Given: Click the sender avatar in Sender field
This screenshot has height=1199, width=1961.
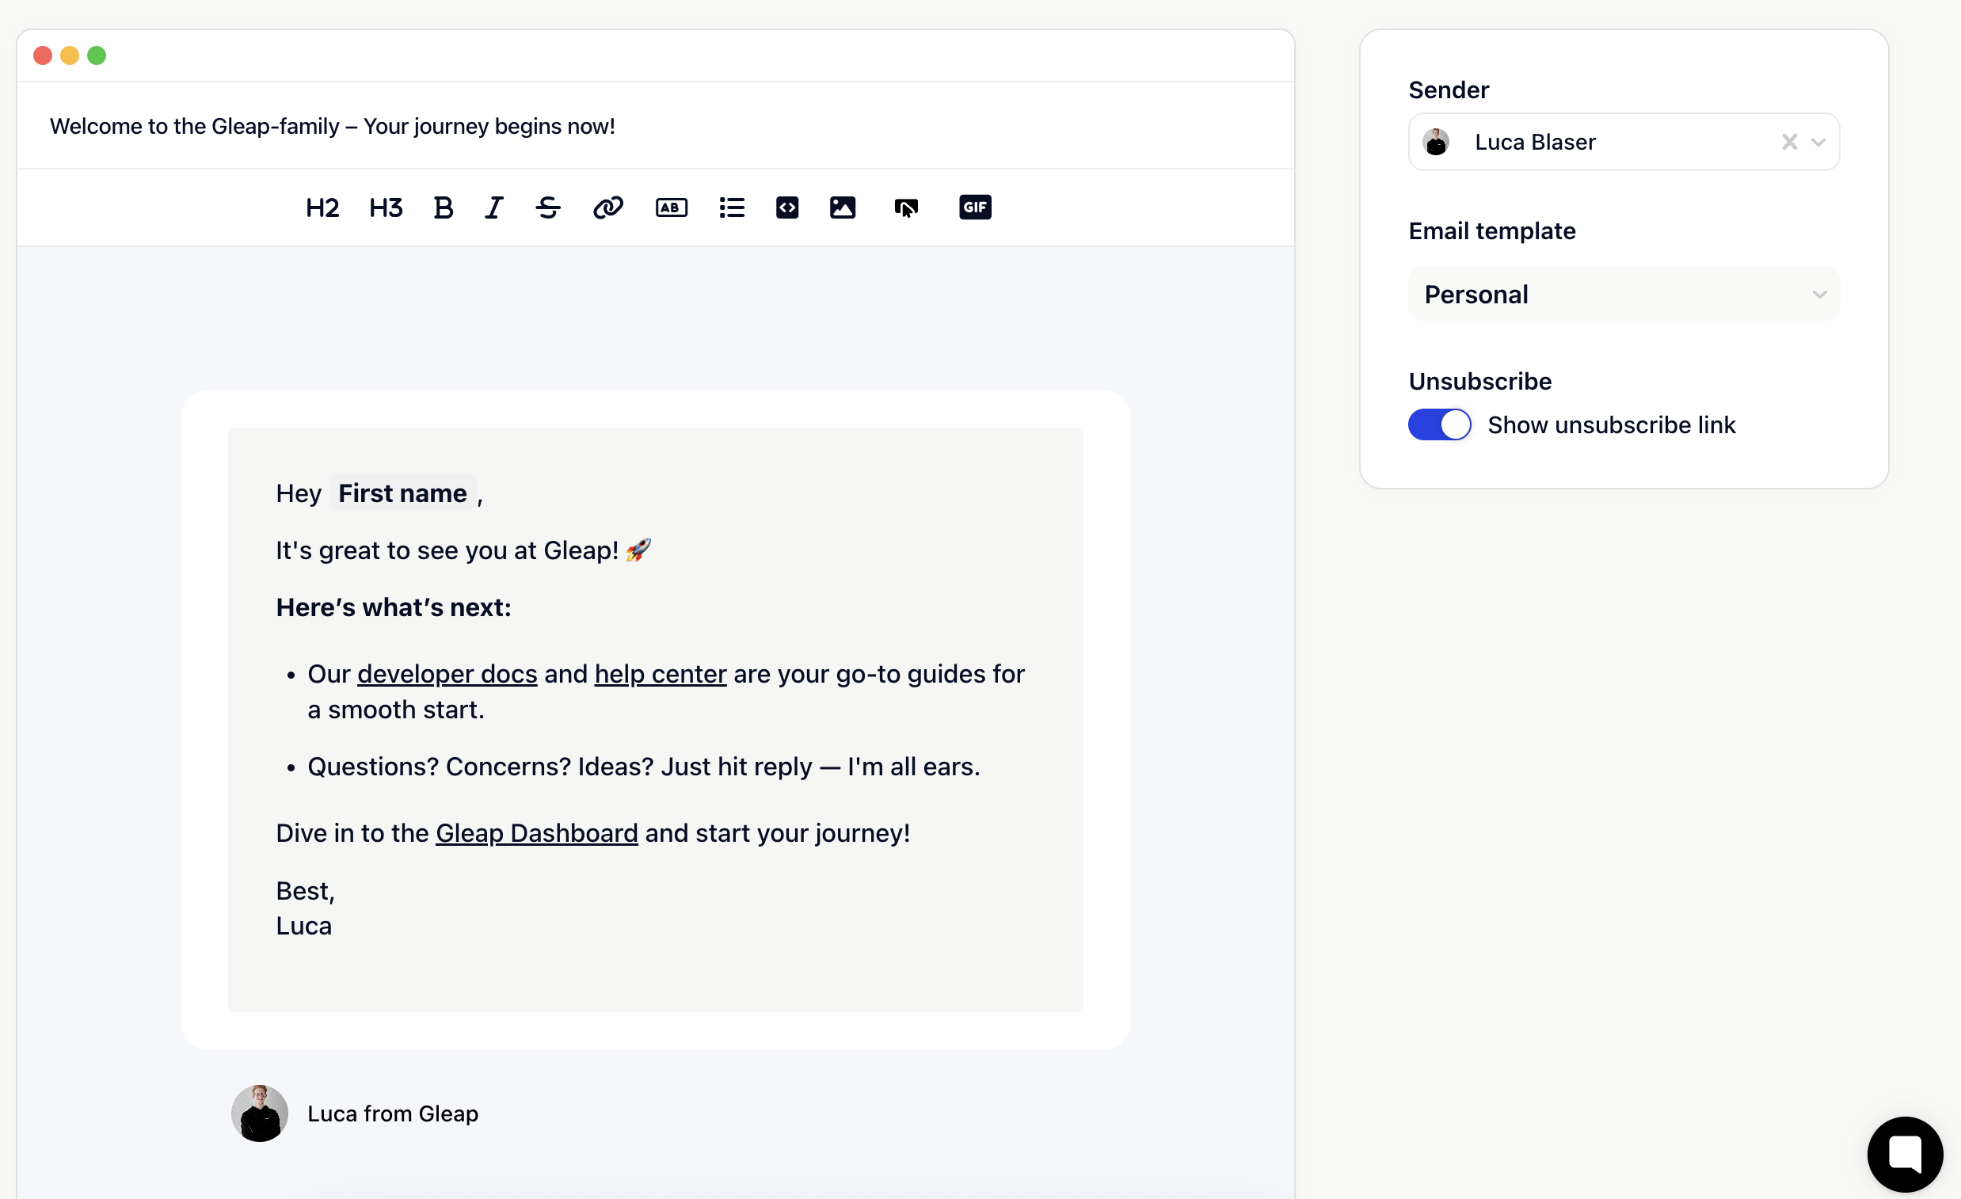Looking at the screenshot, I should [x=1436, y=142].
